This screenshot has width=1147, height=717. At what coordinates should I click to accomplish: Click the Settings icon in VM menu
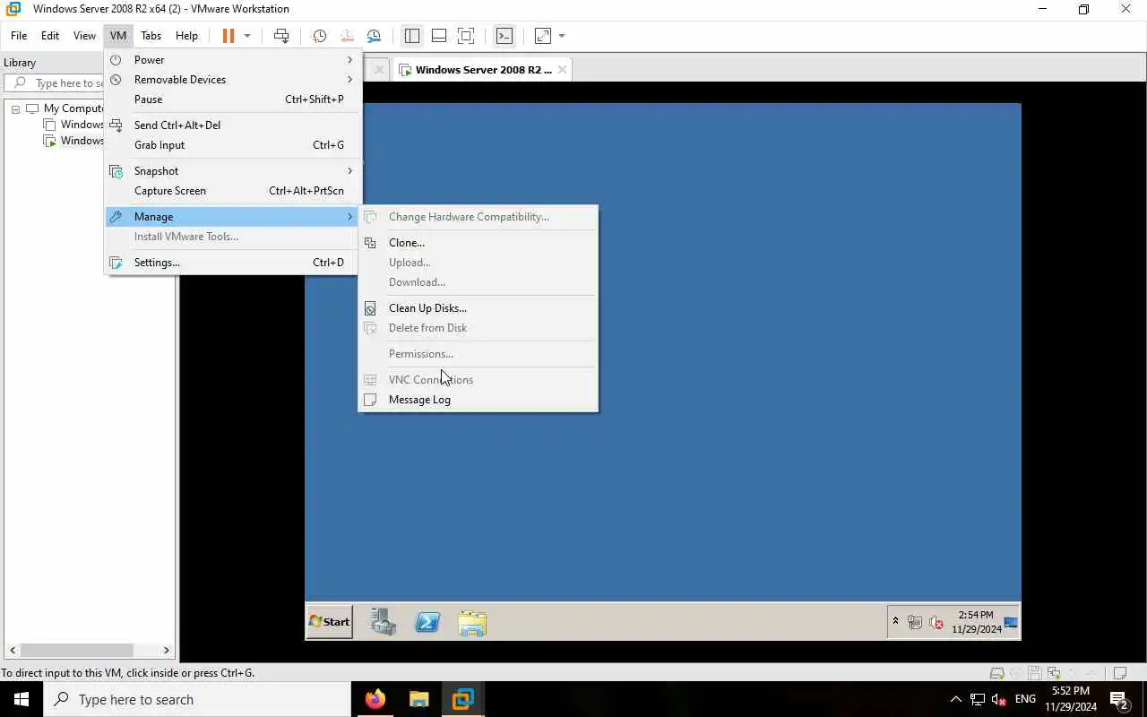116,263
